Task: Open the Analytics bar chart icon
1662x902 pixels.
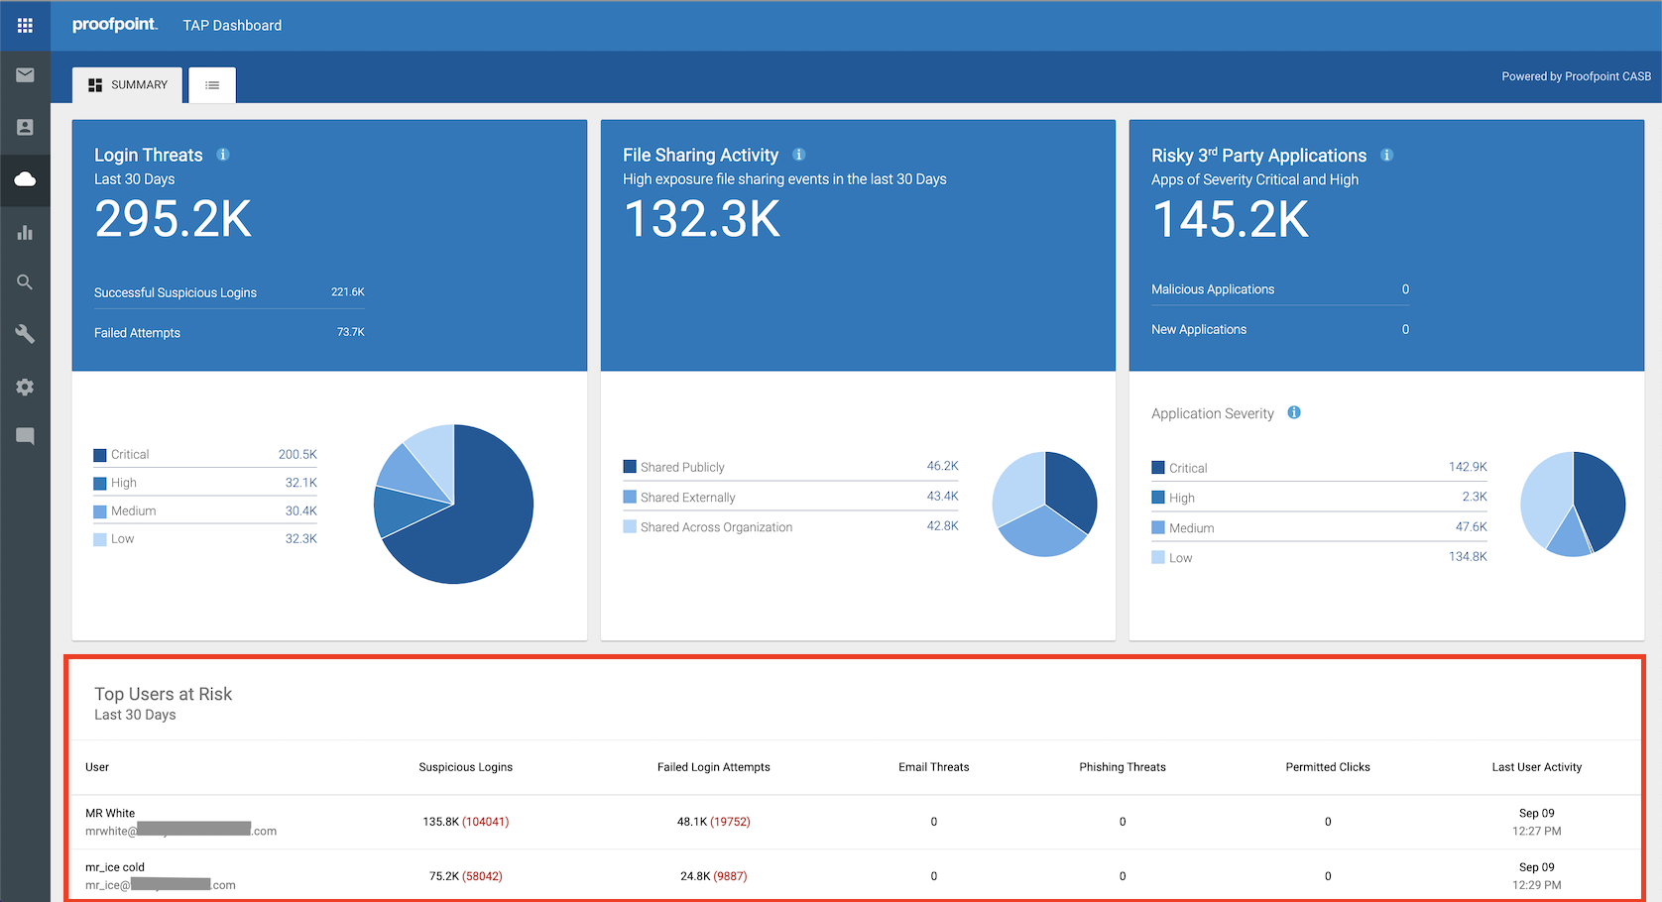Action: (25, 232)
